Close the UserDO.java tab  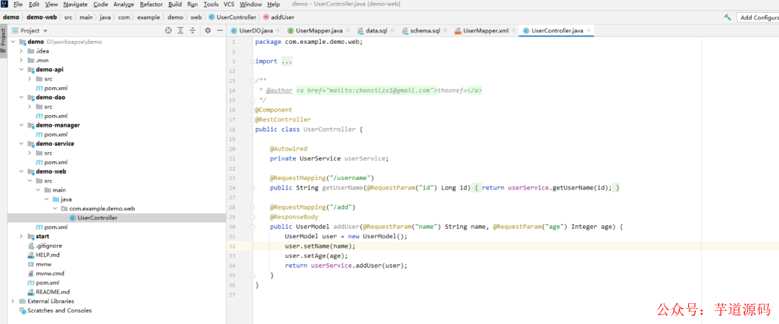tap(277, 31)
